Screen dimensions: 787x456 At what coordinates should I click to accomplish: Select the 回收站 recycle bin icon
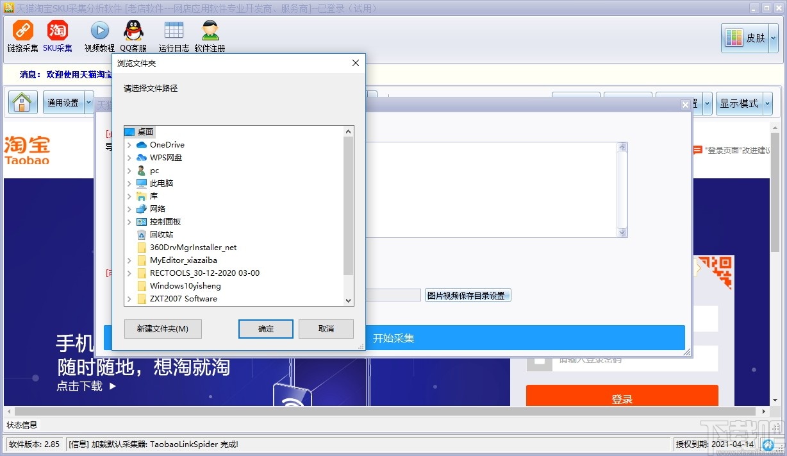coord(142,235)
